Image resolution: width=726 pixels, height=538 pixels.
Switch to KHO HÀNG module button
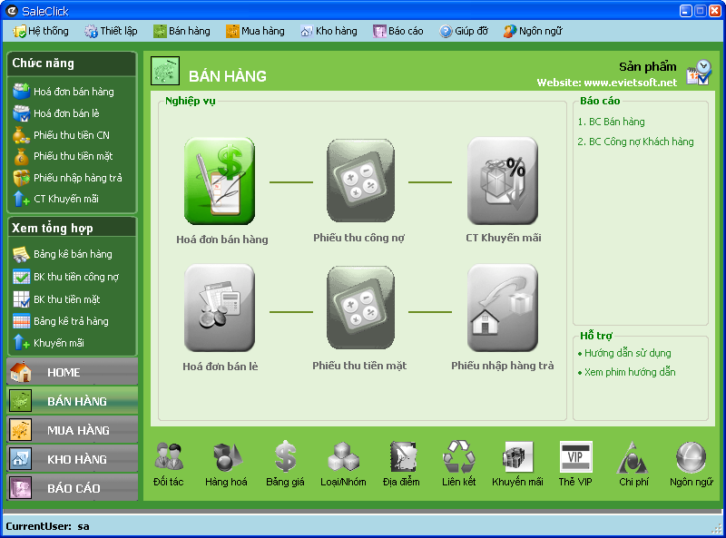click(73, 459)
